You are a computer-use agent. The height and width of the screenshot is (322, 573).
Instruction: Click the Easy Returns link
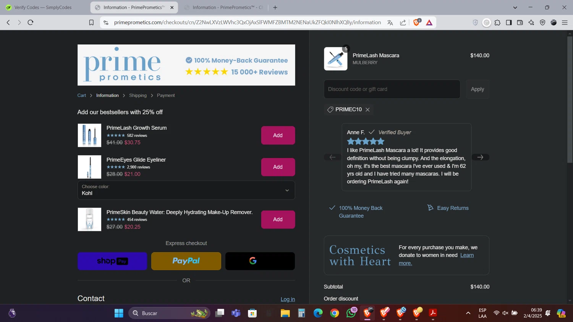(x=453, y=208)
